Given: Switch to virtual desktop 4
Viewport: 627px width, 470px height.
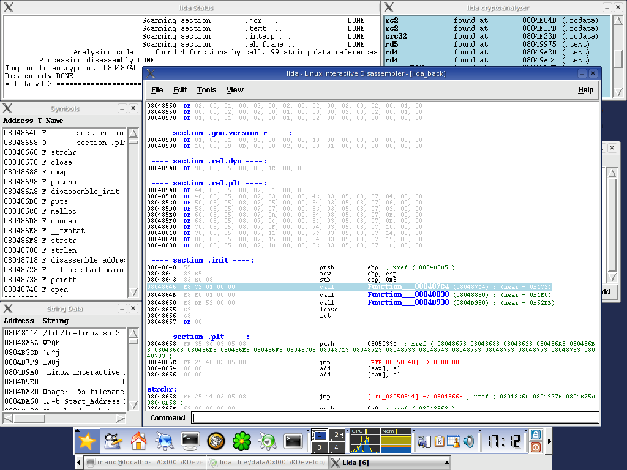Looking at the screenshot, I should coord(337,447).
